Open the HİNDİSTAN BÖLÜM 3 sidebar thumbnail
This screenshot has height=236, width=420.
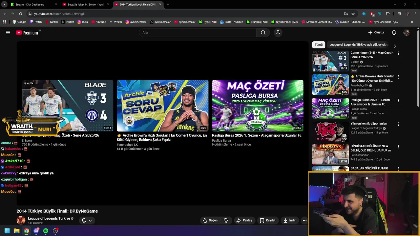click(330, 154)
